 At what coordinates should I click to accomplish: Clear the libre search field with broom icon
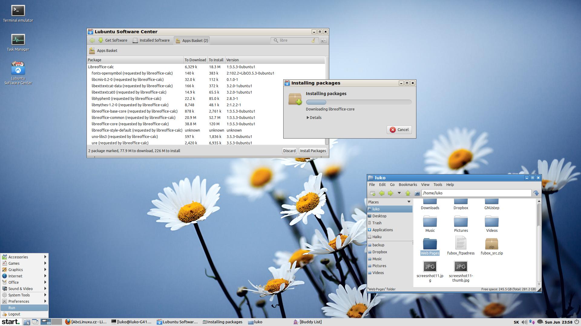(x=313, y=40)
